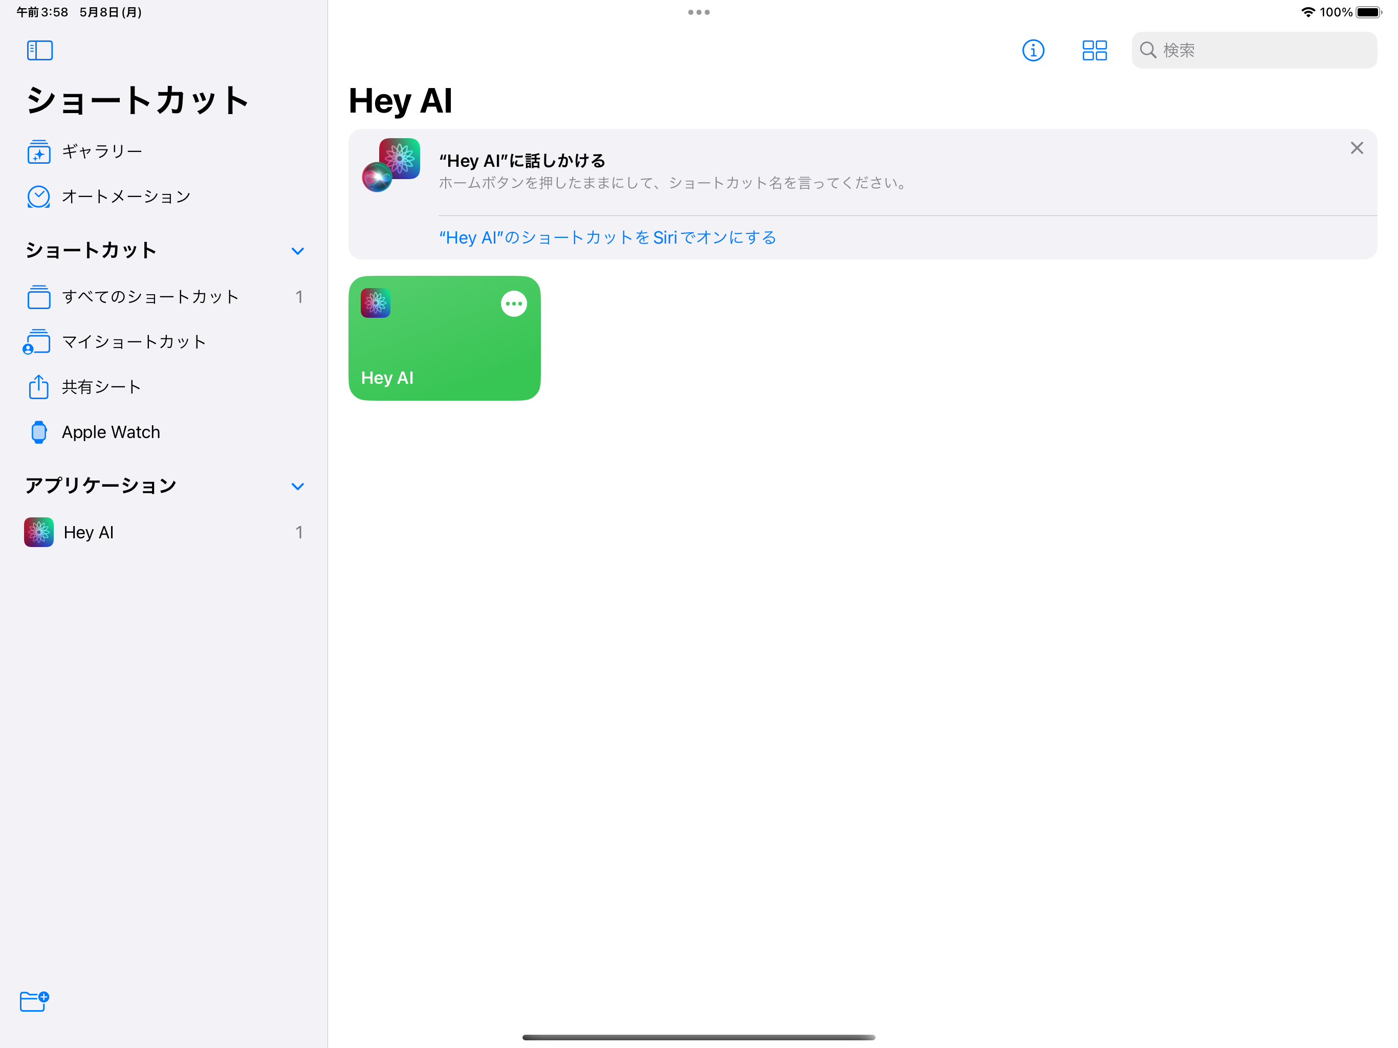Select 共有シート in sidebar
Screen dimensions: 1398x1048
(164, 387)
